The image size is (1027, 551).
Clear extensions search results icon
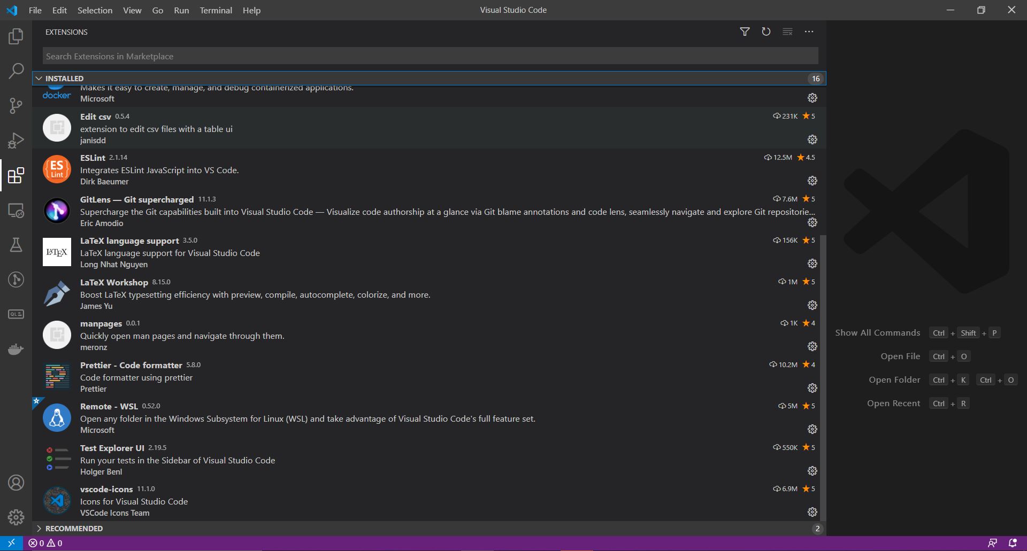click(x=787, y=32)
